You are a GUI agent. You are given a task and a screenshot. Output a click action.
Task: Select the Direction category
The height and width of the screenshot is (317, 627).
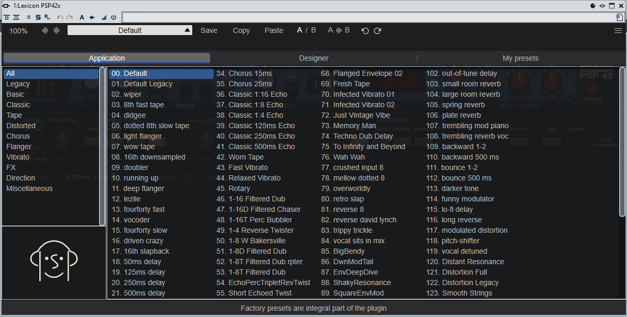(x=51, y=178)
